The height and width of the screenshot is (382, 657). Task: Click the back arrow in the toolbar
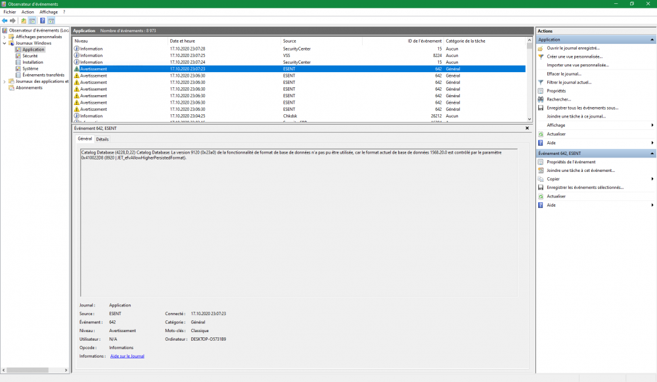5,20
